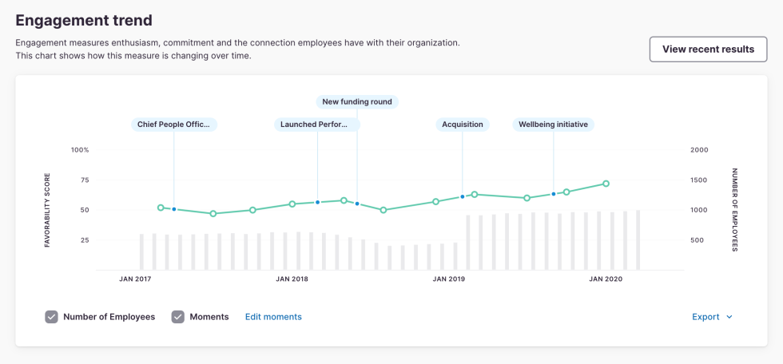Select the last green data point near Jan 2020

[x=606, y=184]
